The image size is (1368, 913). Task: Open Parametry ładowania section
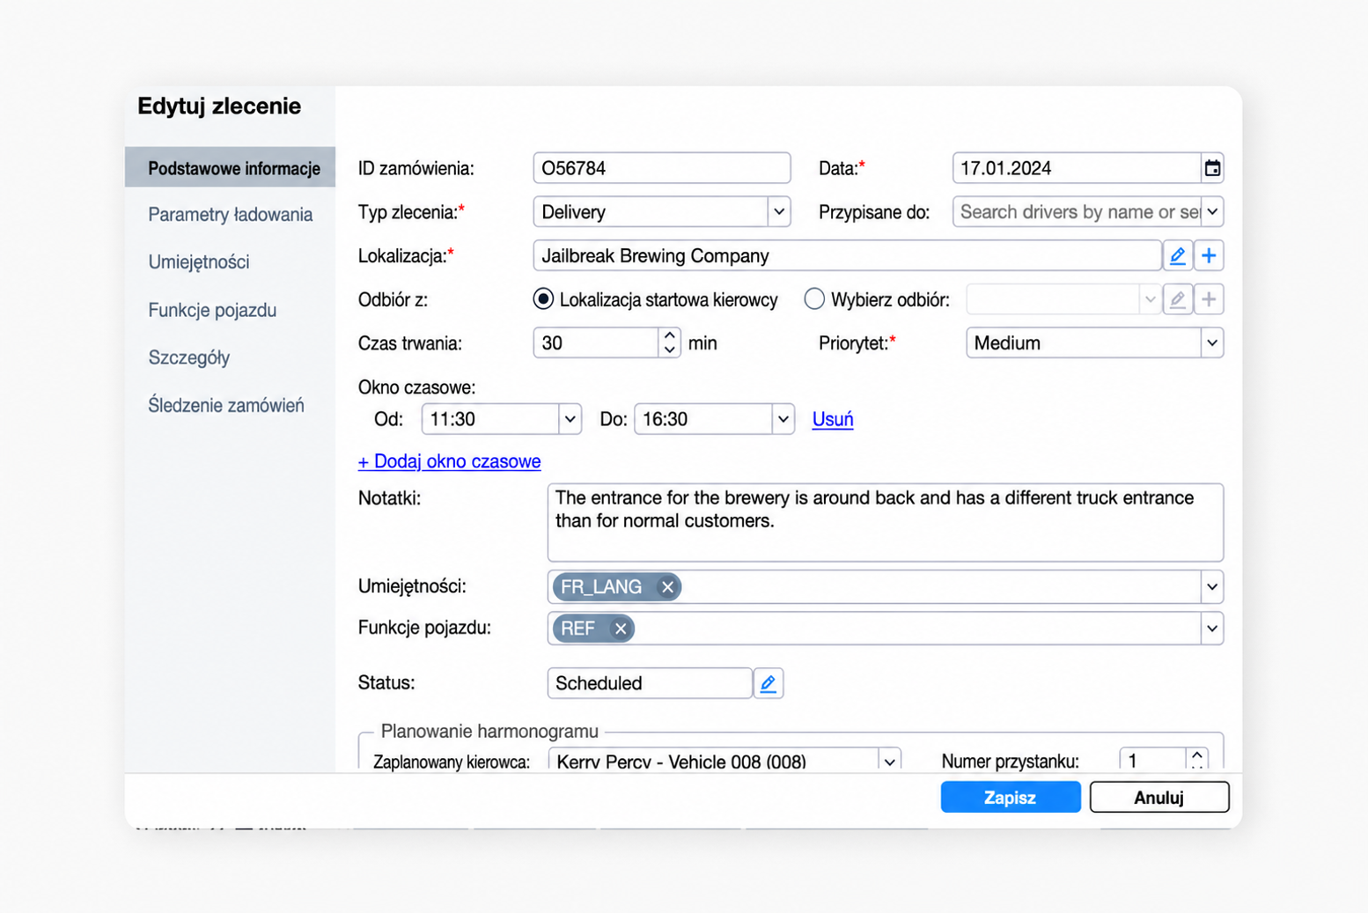[x=231, y=215]
